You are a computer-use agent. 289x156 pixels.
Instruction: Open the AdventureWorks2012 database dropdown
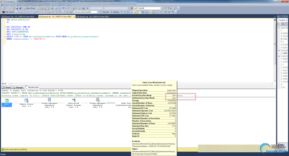[x=86, y=12]
